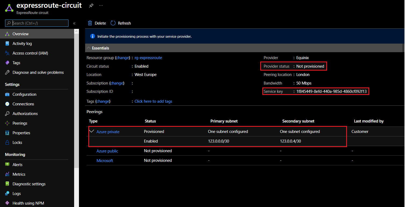Click the green Alerts icon
Viewport: 405px width, 207px height.
tap(7, 165)
